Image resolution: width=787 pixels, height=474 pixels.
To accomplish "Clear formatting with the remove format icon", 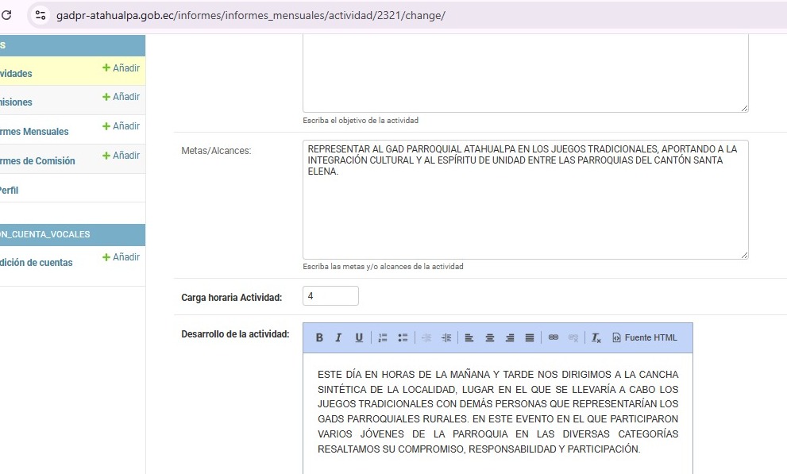I will [x=596, y=337].
